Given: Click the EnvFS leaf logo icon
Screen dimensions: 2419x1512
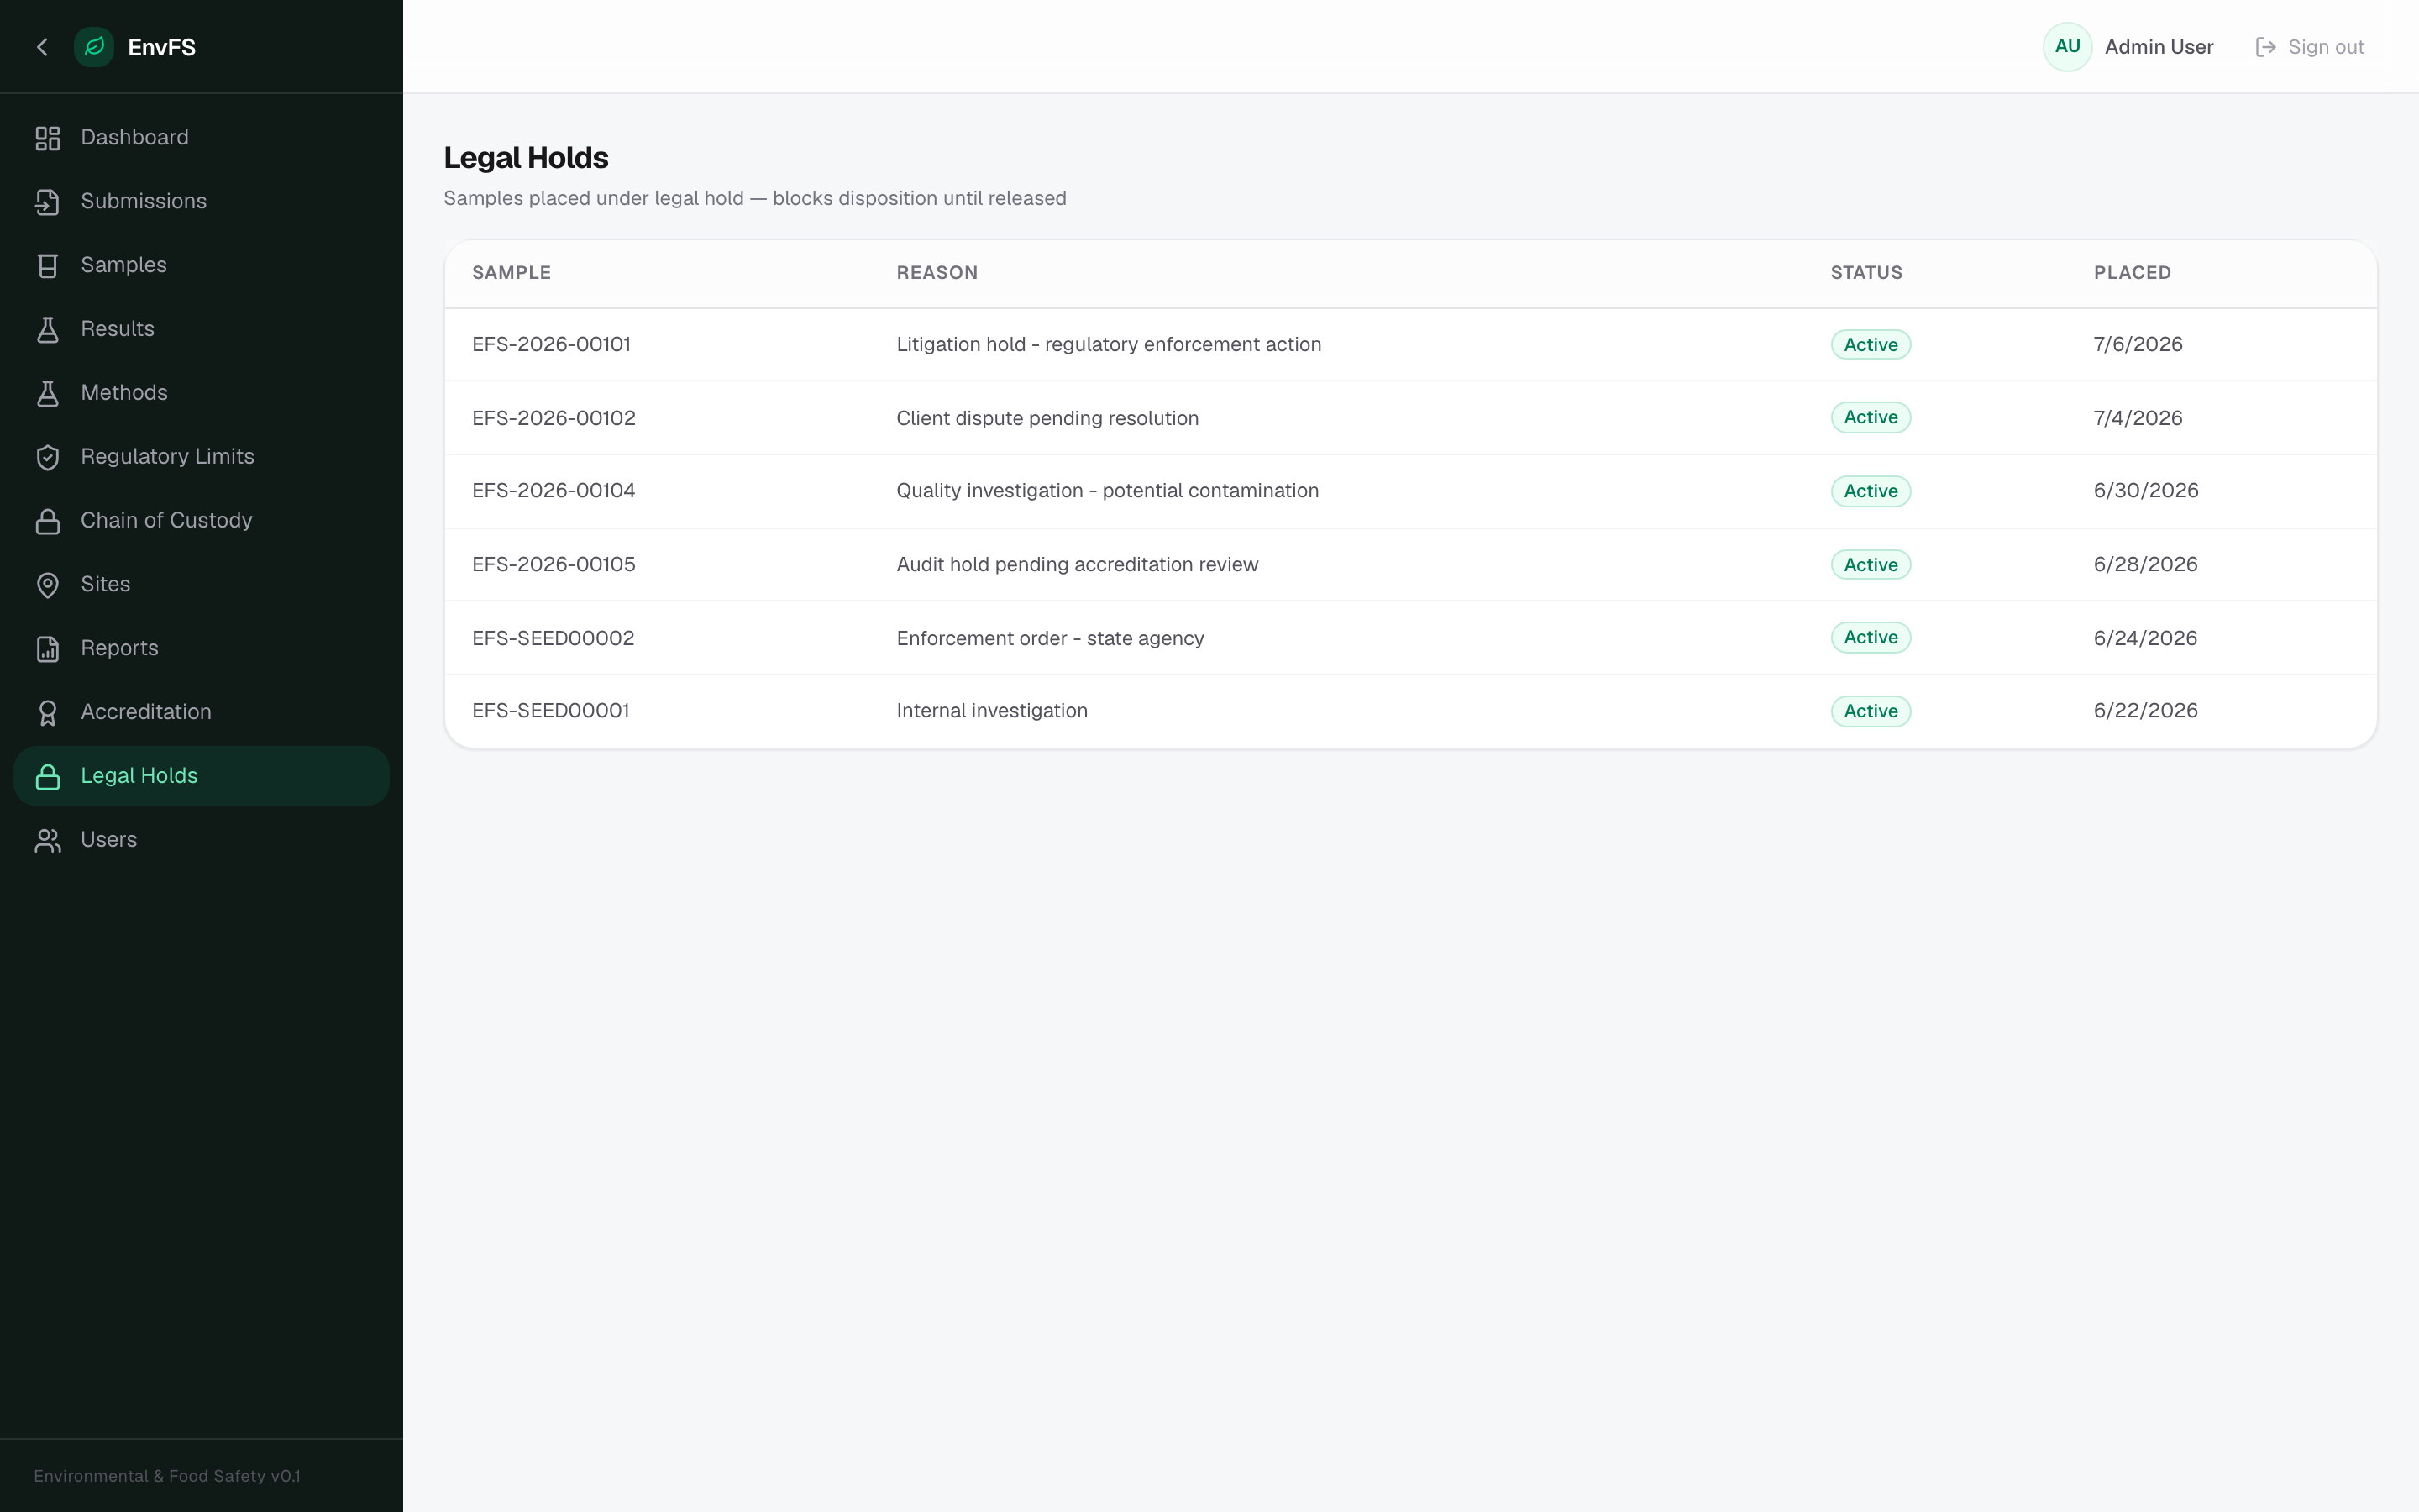Looking at the screenshot, I should point(94,47).
